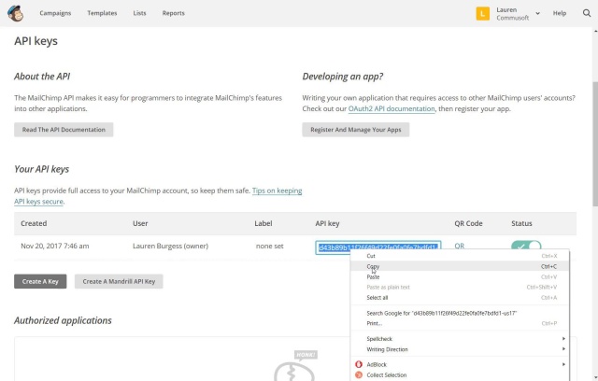598x381 pixels.
Task: Open the Reports section
Action: [174, 13]
